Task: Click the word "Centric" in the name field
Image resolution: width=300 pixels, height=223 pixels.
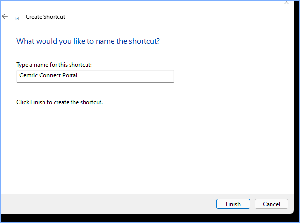Action: 29,76
